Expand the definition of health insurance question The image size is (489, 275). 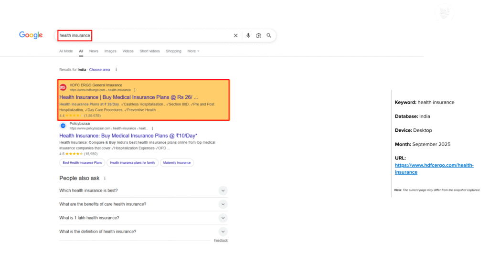(x=223, y=232)
